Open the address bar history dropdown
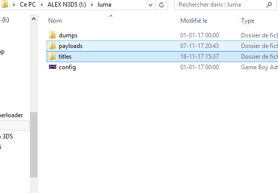 150,5
